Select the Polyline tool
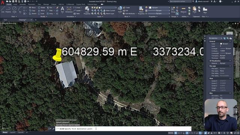 coord(8,9)
